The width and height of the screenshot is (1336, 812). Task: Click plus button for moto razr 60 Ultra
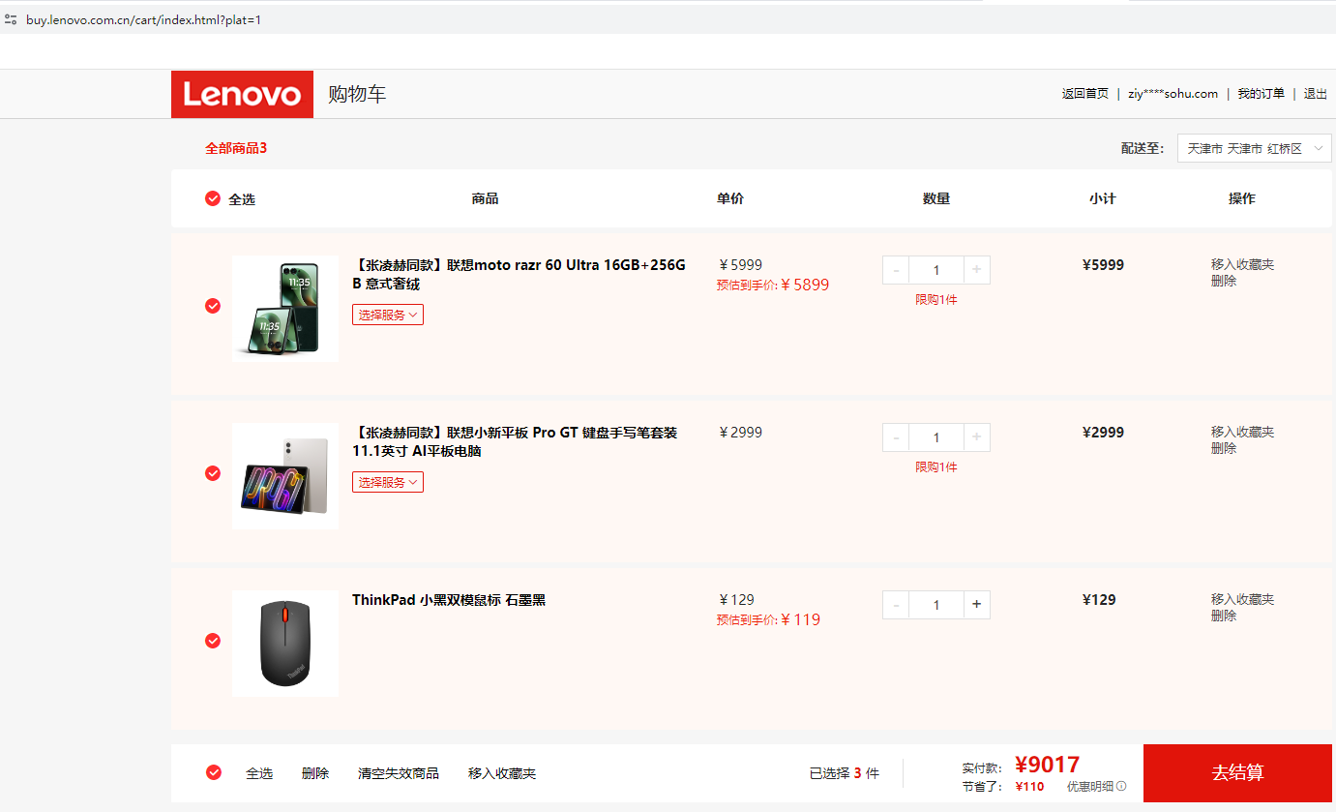click(976, 270)
